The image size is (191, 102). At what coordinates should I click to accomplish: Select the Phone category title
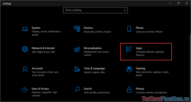pos(140,28)
